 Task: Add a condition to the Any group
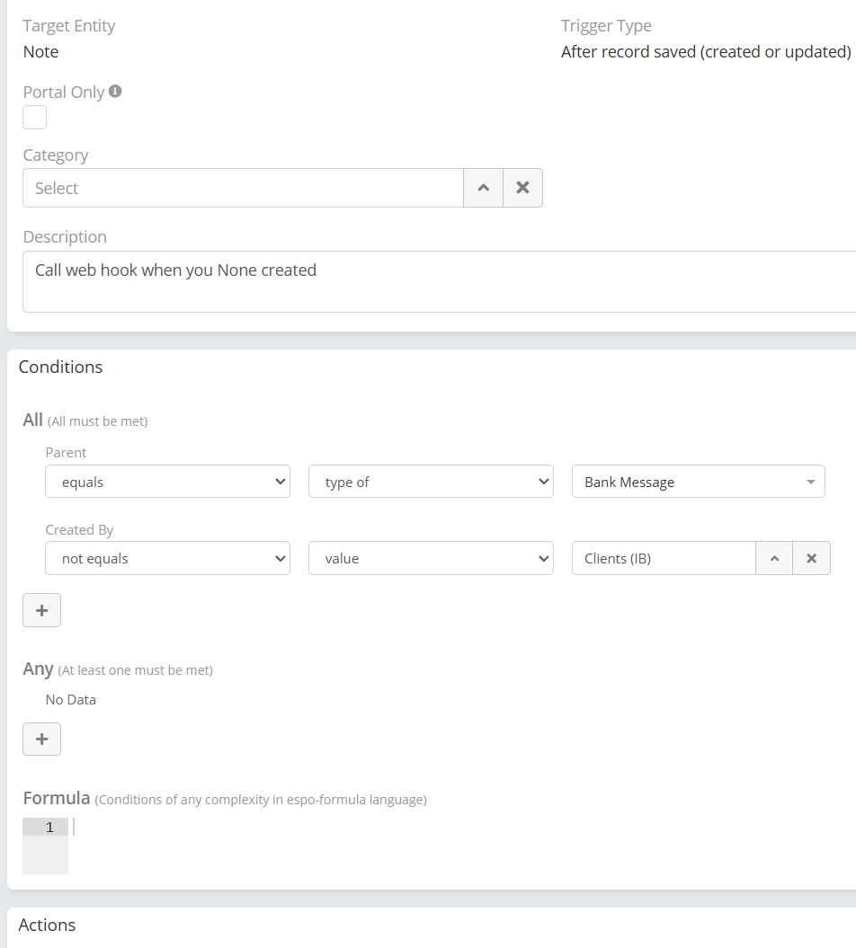[x=41, y=739]
